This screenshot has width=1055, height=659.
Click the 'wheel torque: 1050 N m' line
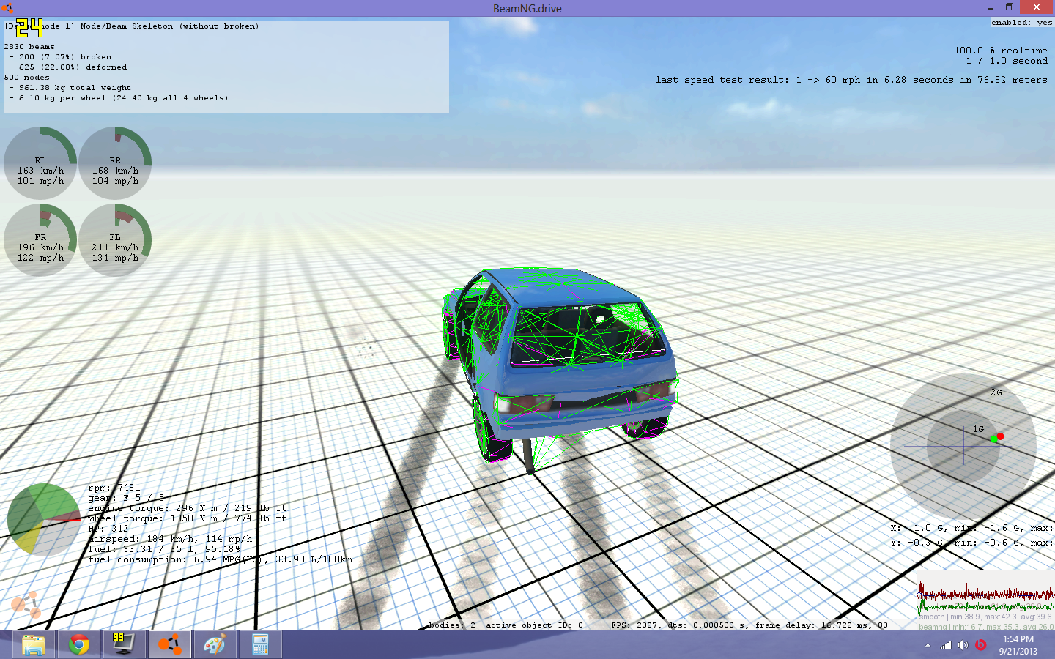pos(188,518)
